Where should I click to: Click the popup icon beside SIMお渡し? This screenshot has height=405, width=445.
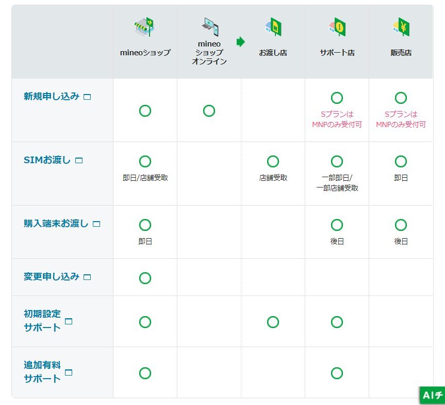[79, 161]
